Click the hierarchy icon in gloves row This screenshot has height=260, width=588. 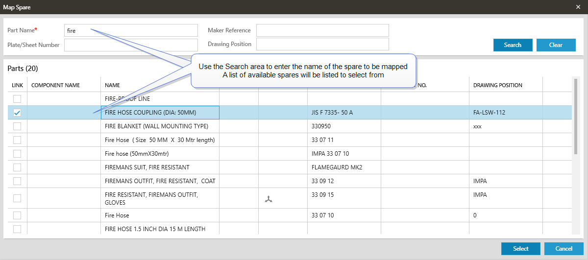[x=268, y=199]
